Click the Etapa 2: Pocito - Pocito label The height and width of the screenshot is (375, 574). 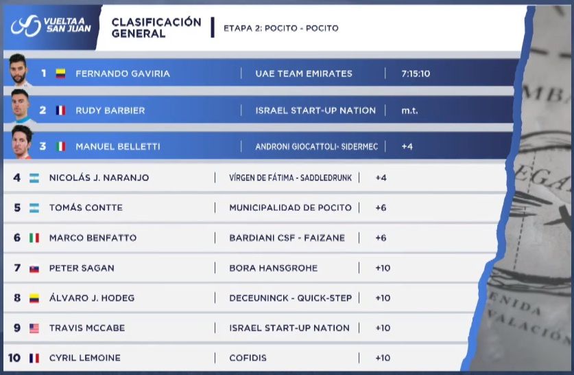coord(280,28)
